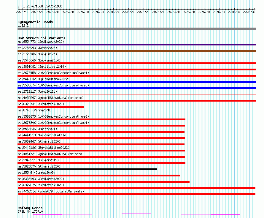Image resolution: width=264 pixels, height=218 pixels.
Task: Select esv3891082 (Suktitipat2014) label
Action: point(42,67)
